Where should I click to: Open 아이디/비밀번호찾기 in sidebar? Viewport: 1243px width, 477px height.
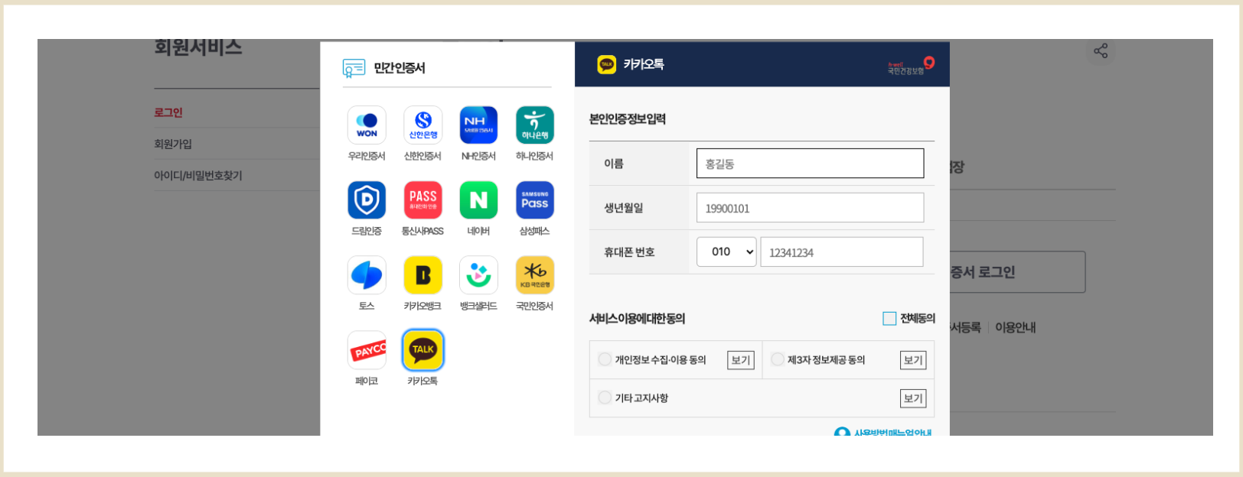pyautogui.click(x=198, y=175)
